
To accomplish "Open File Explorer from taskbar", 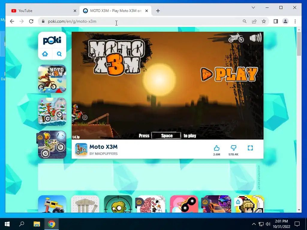I will click(x=37, y=224).
